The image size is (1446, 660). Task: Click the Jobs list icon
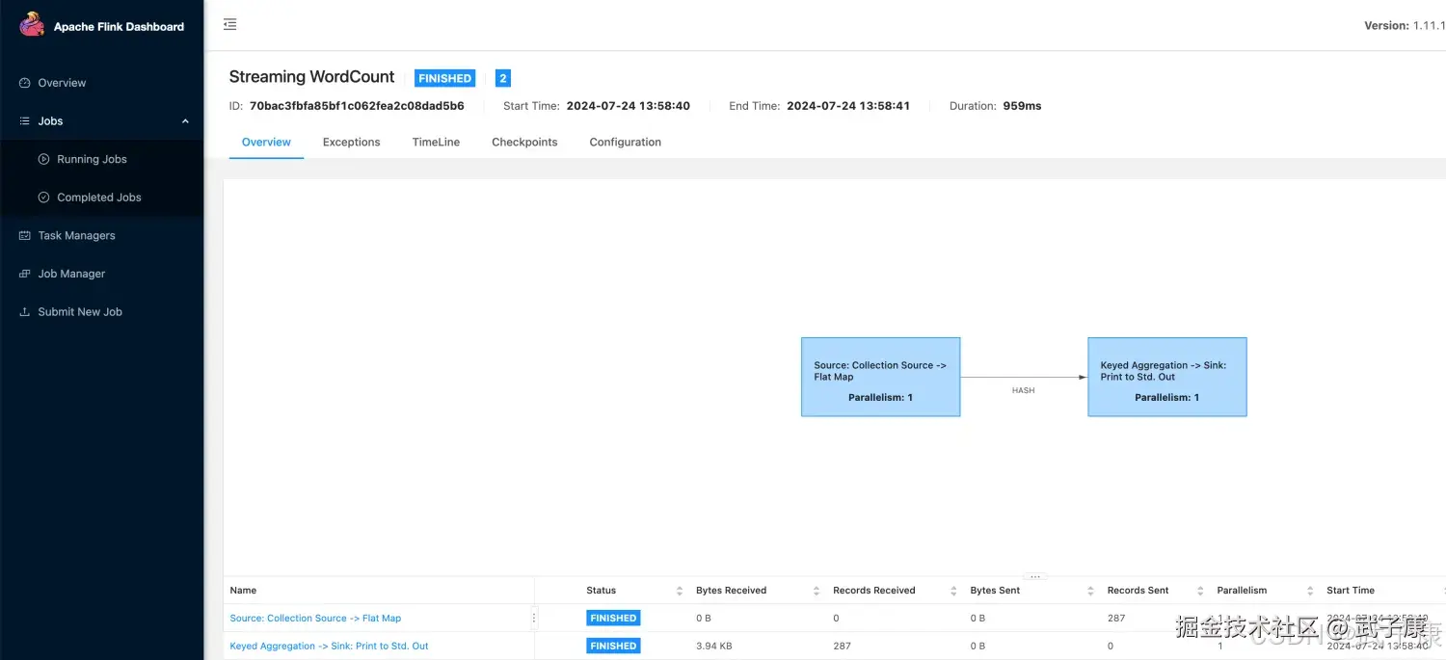(25, 121)
